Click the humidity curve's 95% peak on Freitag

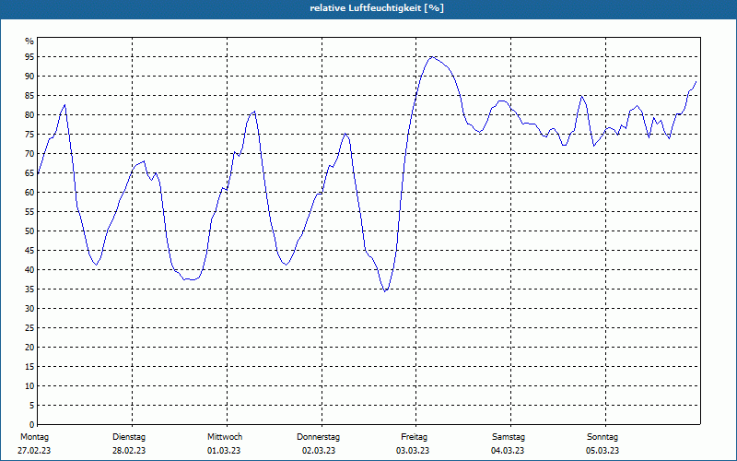point(432,57)
